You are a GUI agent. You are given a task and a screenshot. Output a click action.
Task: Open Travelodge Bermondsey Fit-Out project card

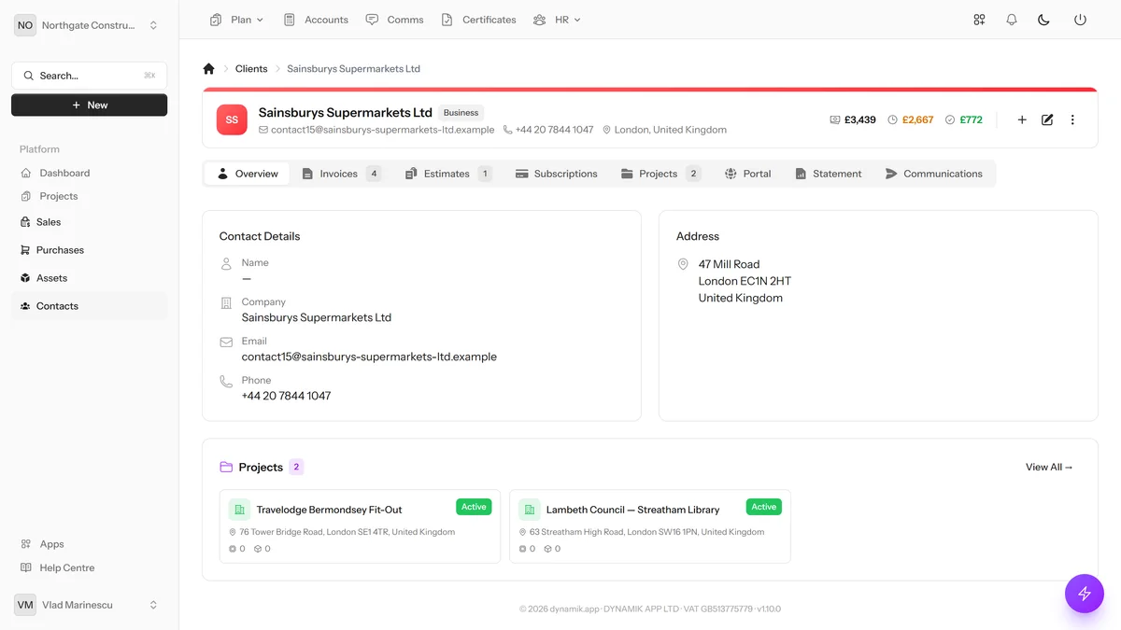tap(360, 526)
